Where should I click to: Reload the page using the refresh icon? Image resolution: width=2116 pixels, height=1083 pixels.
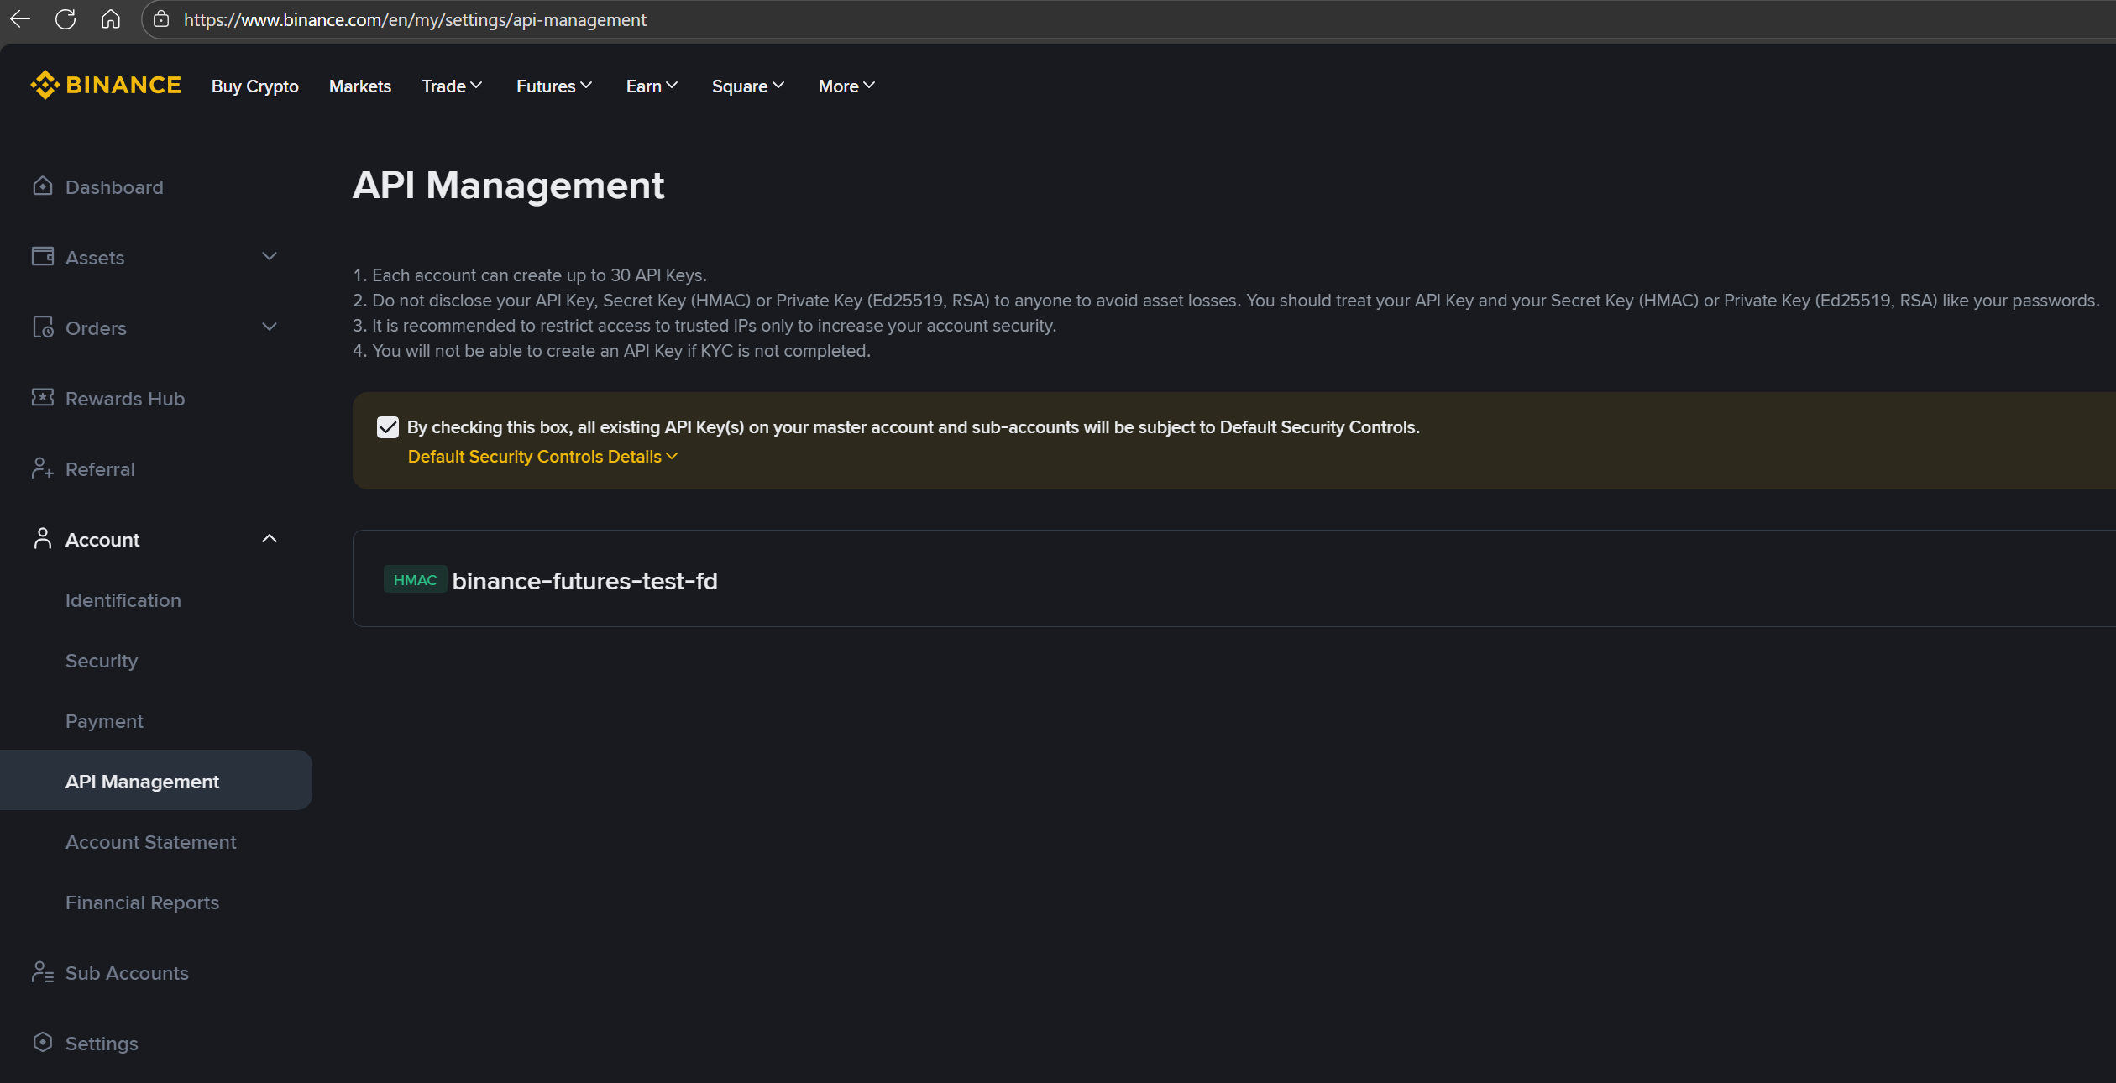(x=65, y=19)
